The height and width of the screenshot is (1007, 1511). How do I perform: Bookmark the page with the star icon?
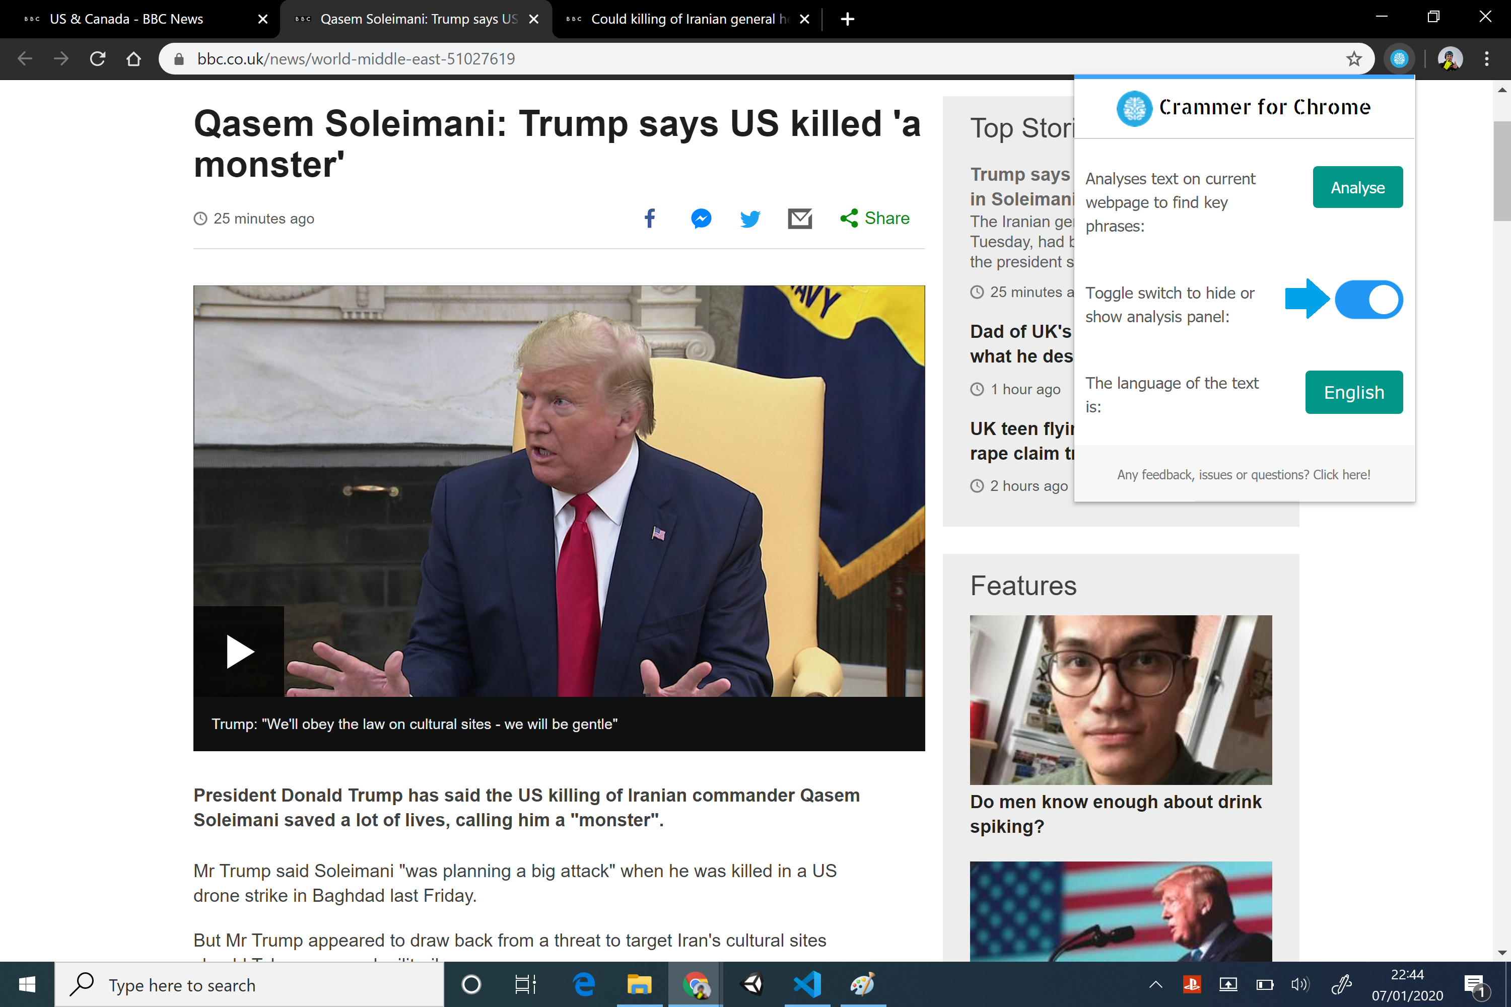(x=1354, y=59)
